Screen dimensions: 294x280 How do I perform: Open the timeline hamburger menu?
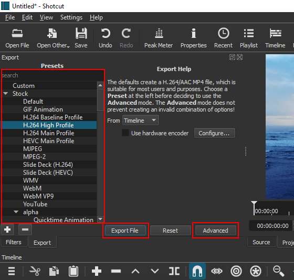point(12,271)
